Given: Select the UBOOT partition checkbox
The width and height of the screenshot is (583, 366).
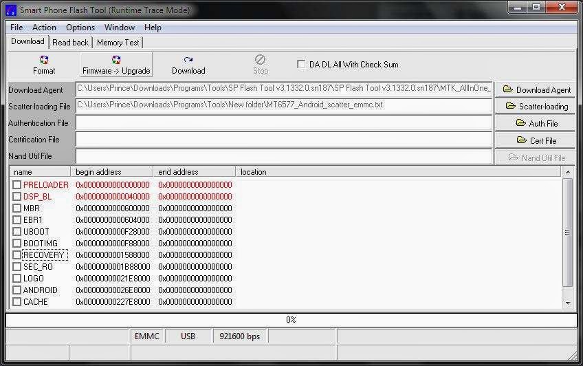Looking at the screenshot, I should (x=16, y=231).
